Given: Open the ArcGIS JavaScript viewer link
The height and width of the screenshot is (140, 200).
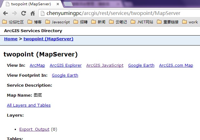Looking at the screenshot, I should point(105,65).
